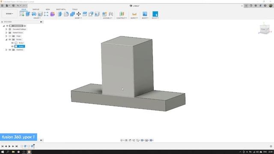This screenshot has width=274, height=154.
Task: Expand the Named Views node
Action: pyautogui.click(x=6, y=33)
